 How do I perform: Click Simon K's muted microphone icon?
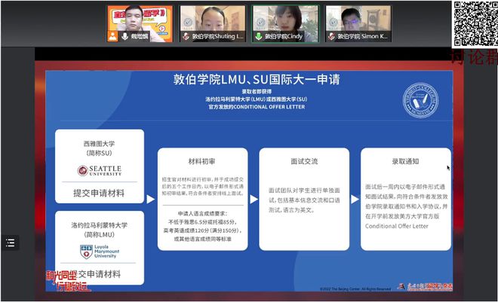[x=331, y=36]
